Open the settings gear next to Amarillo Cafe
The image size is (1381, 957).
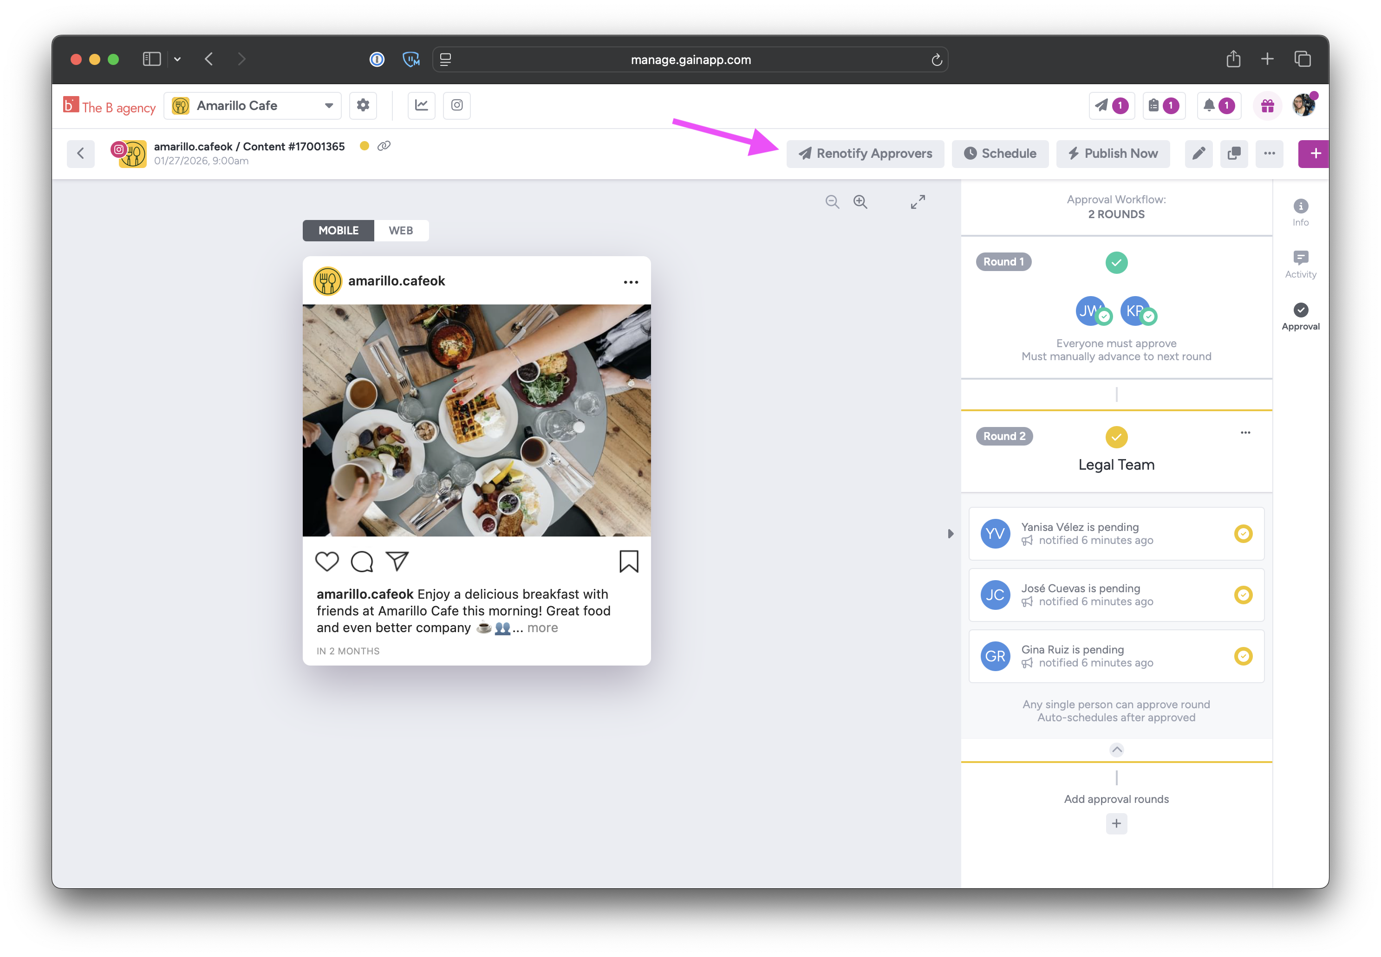click(x=362, y=105)
